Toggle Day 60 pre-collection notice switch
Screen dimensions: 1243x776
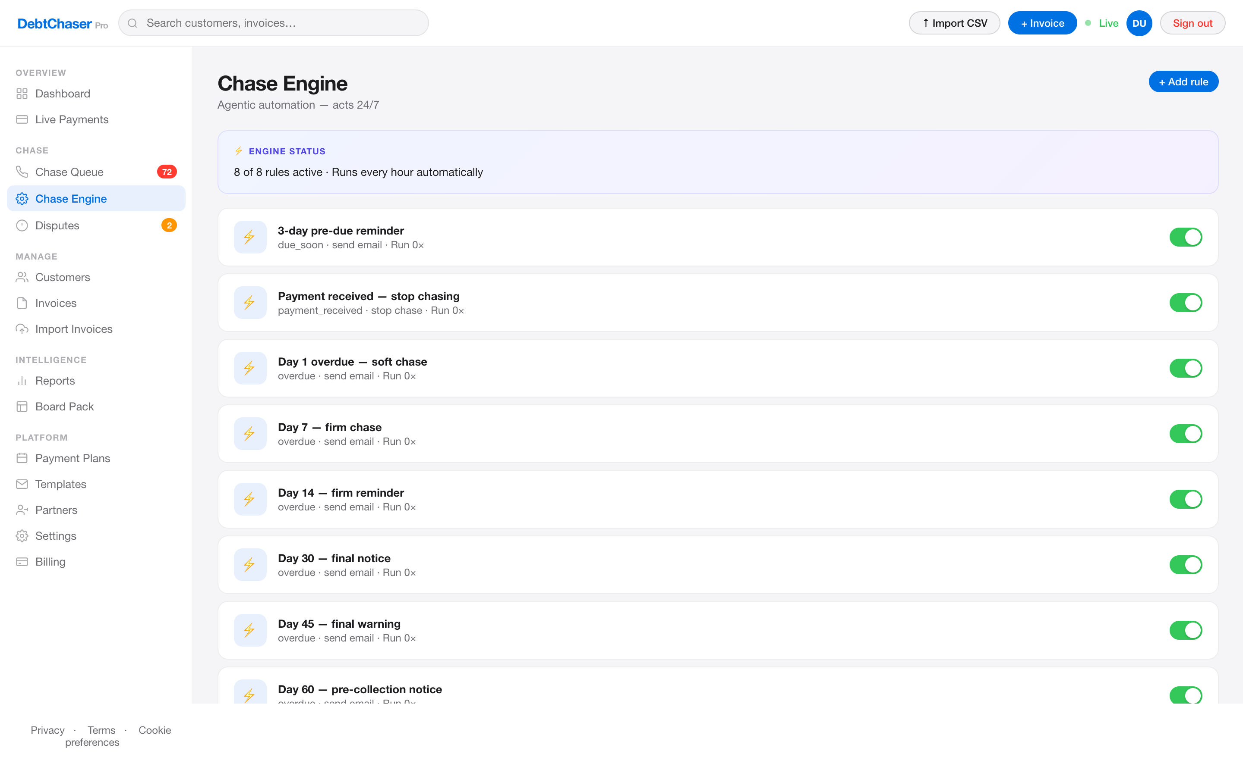click(x=1186, y=695)
